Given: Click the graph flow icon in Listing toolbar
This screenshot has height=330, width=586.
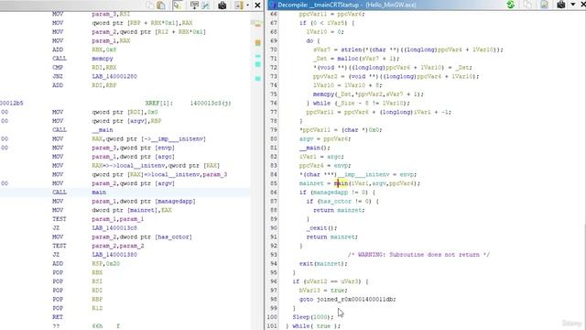Looking at the screenshot, I should point(205,5).
